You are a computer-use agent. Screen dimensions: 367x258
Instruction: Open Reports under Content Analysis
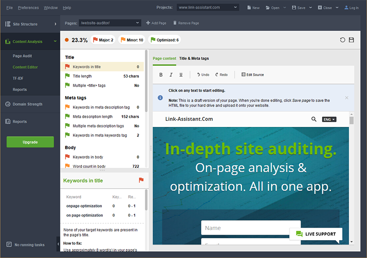20,89
